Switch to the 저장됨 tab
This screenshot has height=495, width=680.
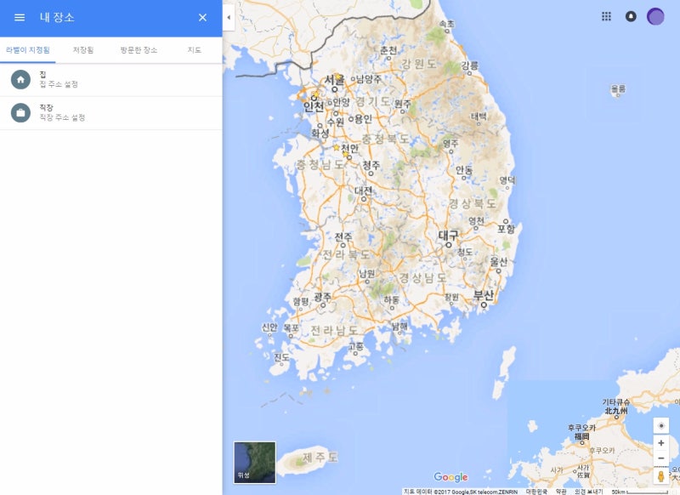82,50
